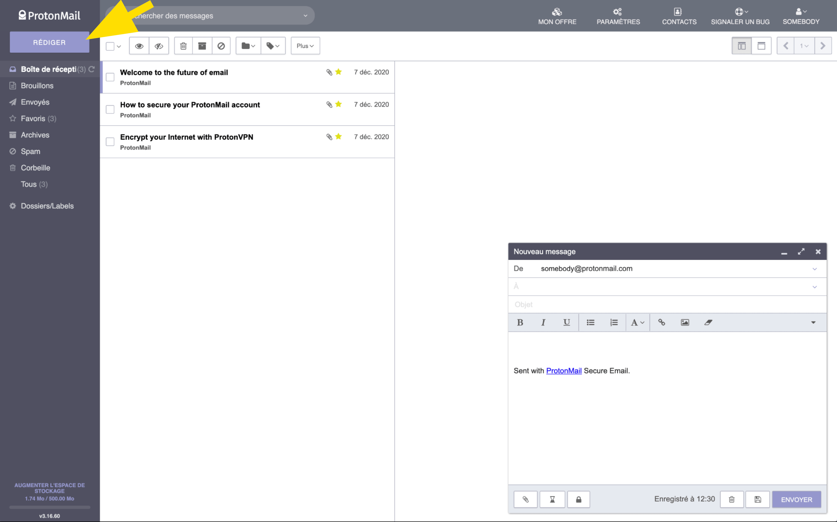Screen dimensions: 837x522
Task: Check the Welcome to the future of email message
Action: (110, 77)
